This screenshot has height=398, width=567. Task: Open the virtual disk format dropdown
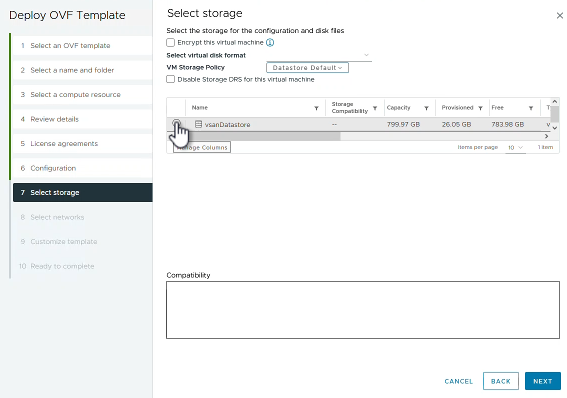(319, 55)
